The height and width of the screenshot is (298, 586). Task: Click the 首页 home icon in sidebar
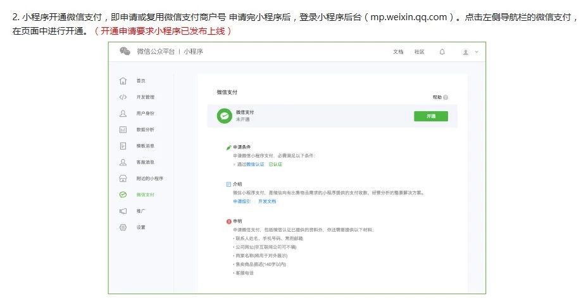tap(123, 81)
